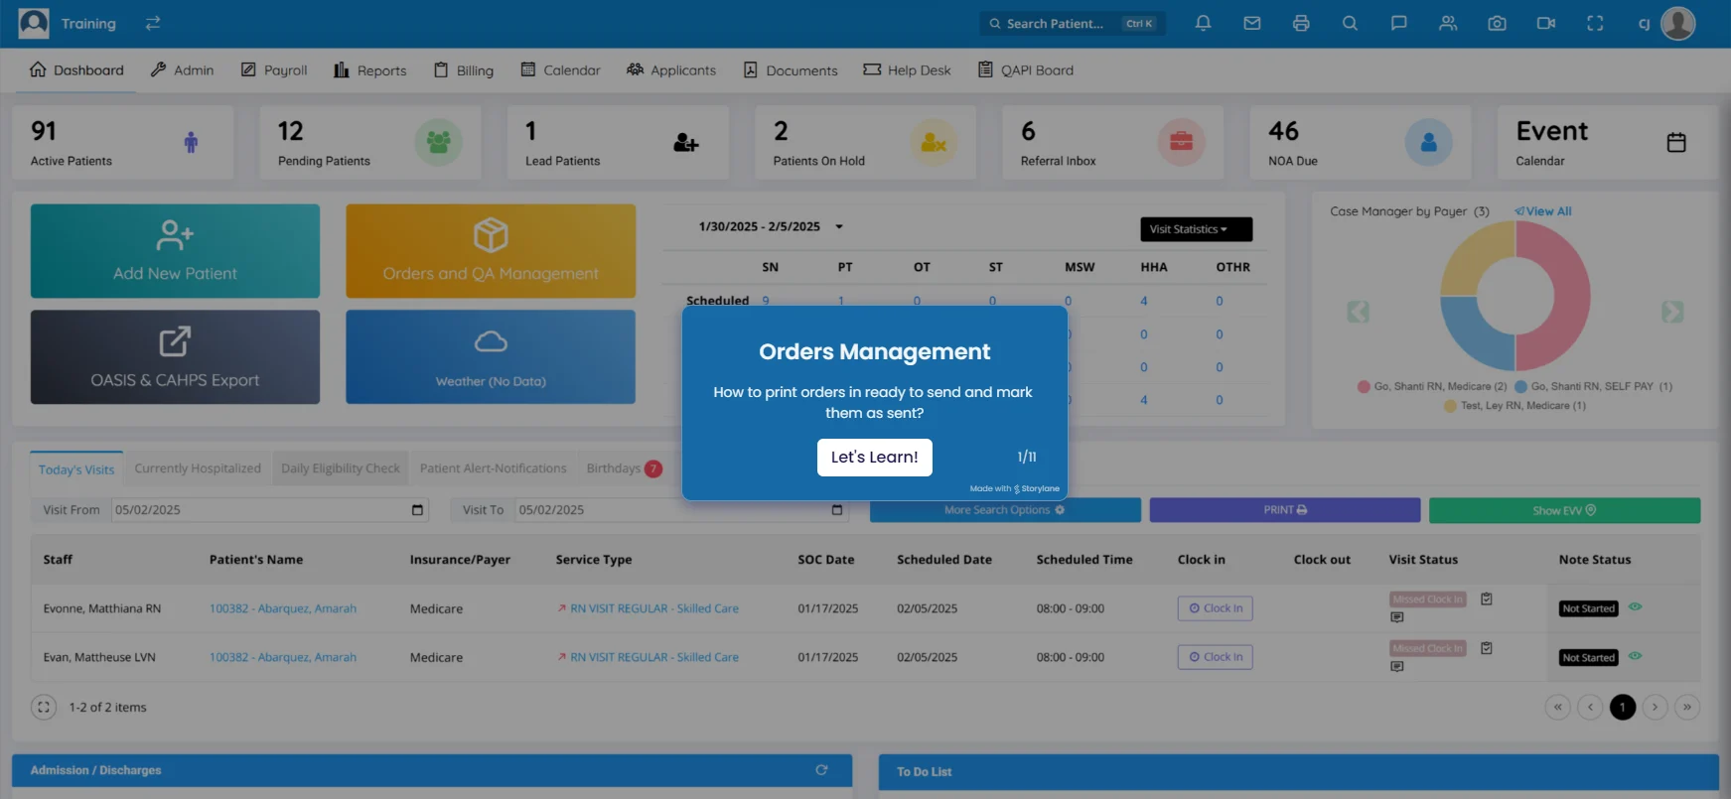Image resolution: width=1731 pixels, height=799 pixels.
Task: Click the Patients On Hold icon
Action: pyautogui.click(x=934, y=142)
